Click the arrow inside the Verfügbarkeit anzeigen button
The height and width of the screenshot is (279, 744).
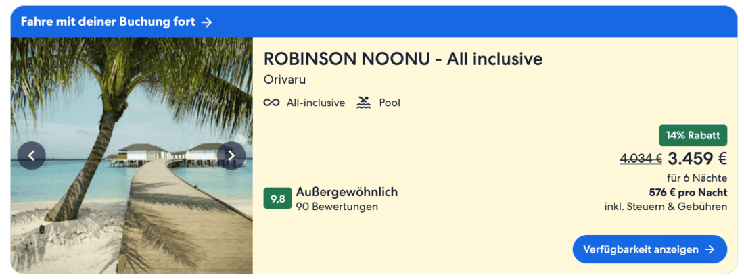click(710, 249)
